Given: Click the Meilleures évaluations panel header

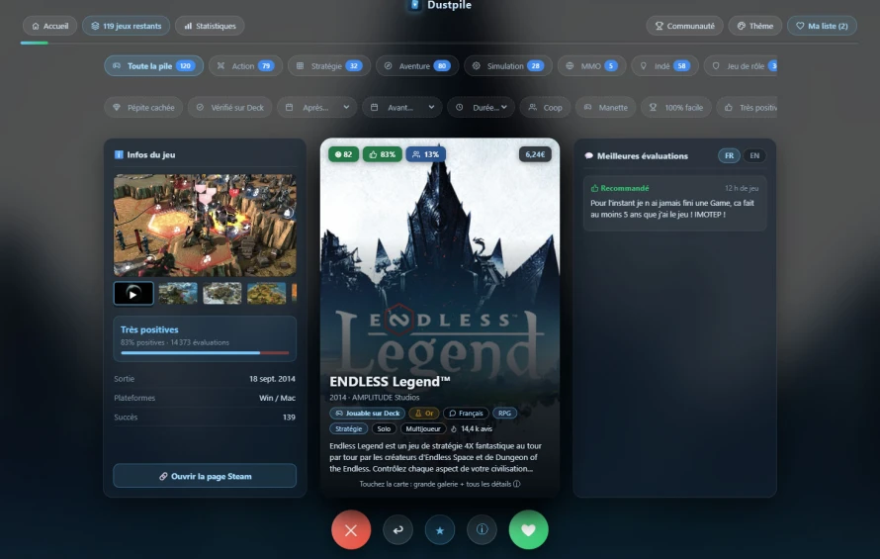Looking at the screenshot, I should (637, 155).
